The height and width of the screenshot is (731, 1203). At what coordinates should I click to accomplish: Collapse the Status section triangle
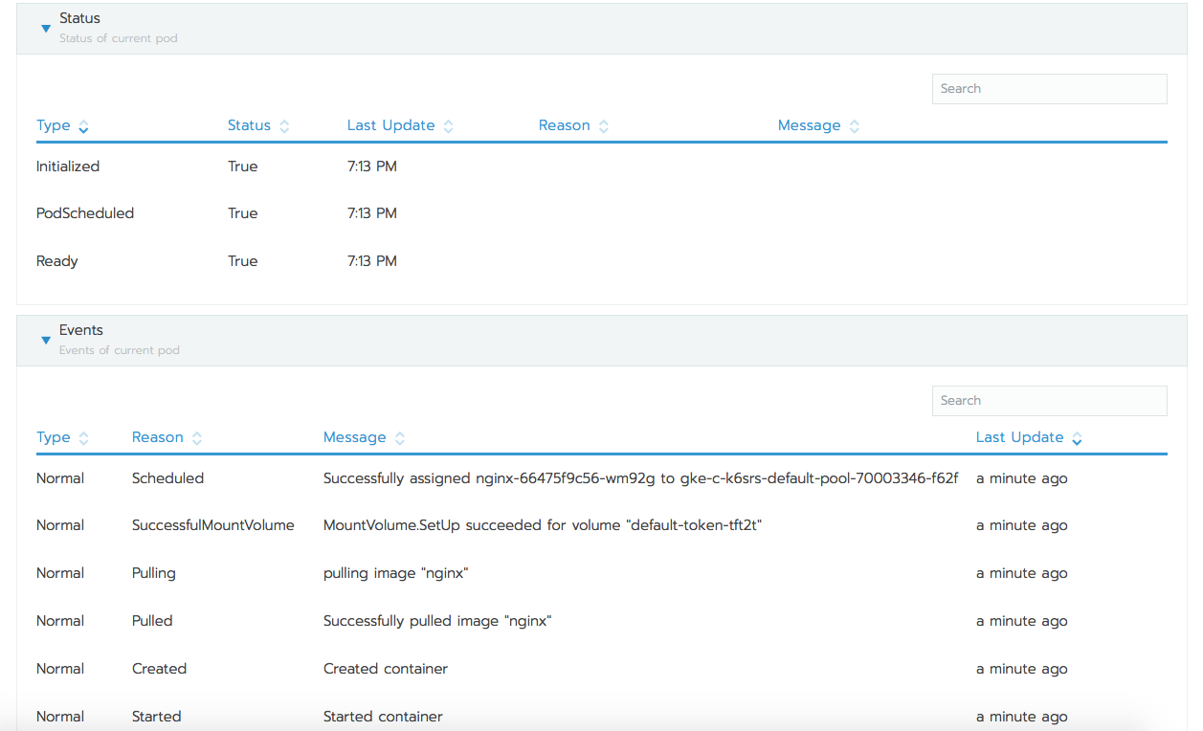click(x=46, y=29)
